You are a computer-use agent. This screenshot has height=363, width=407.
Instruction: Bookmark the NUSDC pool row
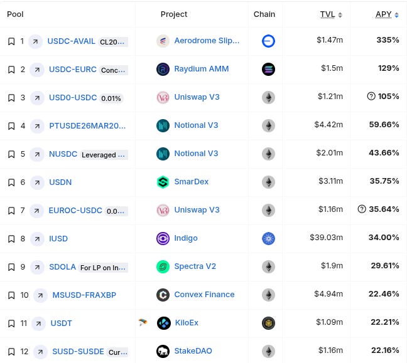tap(11, 154)
